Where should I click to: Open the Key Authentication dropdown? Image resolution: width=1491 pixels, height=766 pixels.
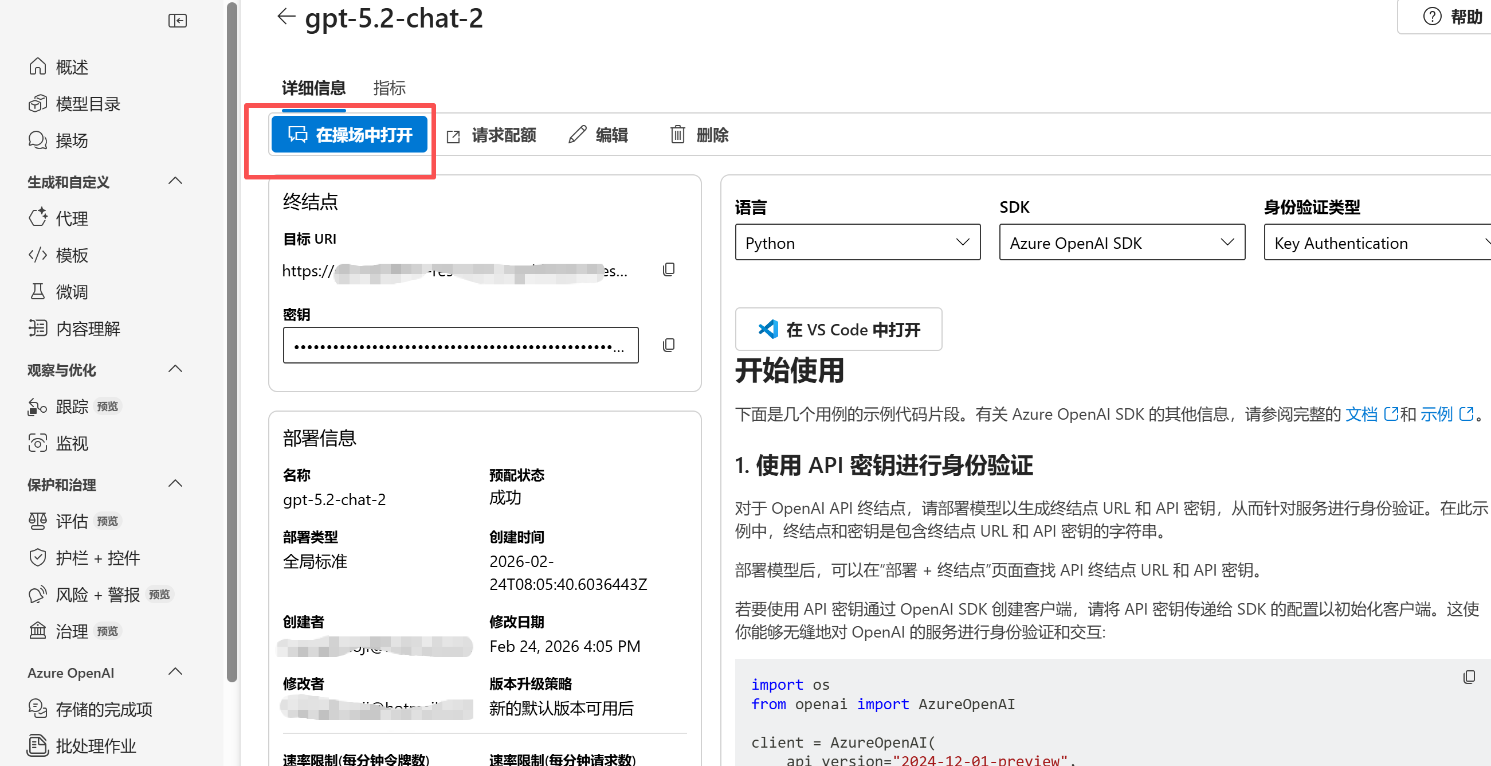(1376, 243)
